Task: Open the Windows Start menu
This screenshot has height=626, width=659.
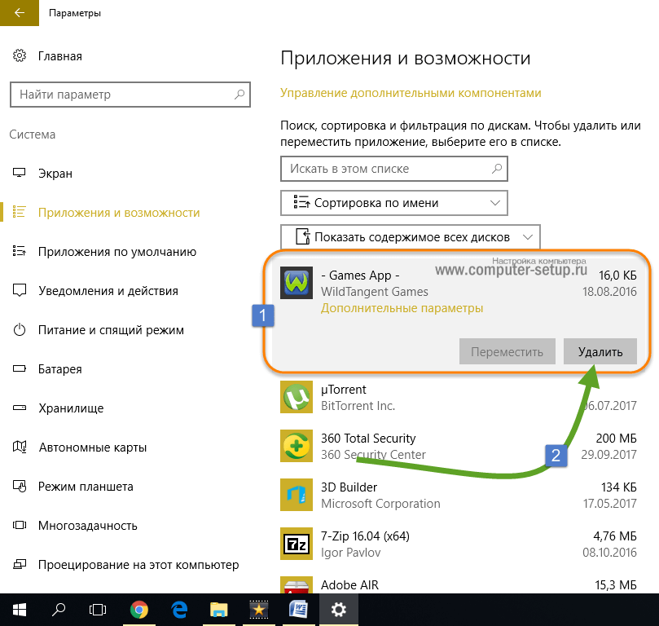Action: point(19,609)
